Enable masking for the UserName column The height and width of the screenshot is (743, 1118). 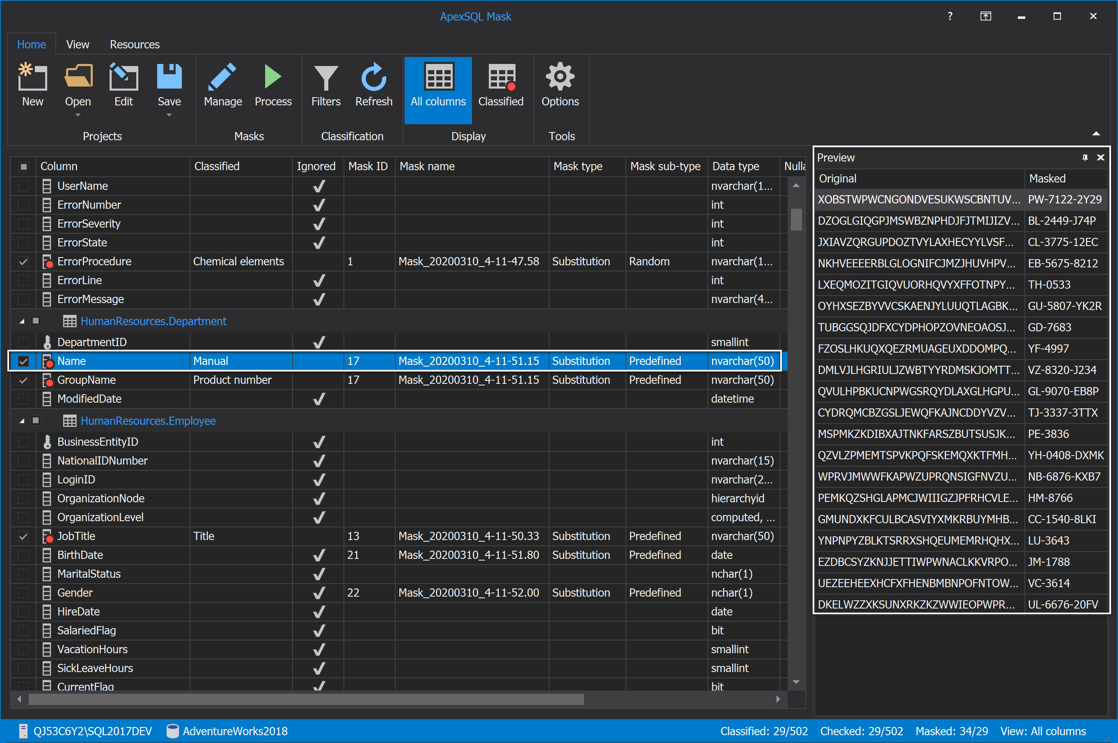click(23, 186)
